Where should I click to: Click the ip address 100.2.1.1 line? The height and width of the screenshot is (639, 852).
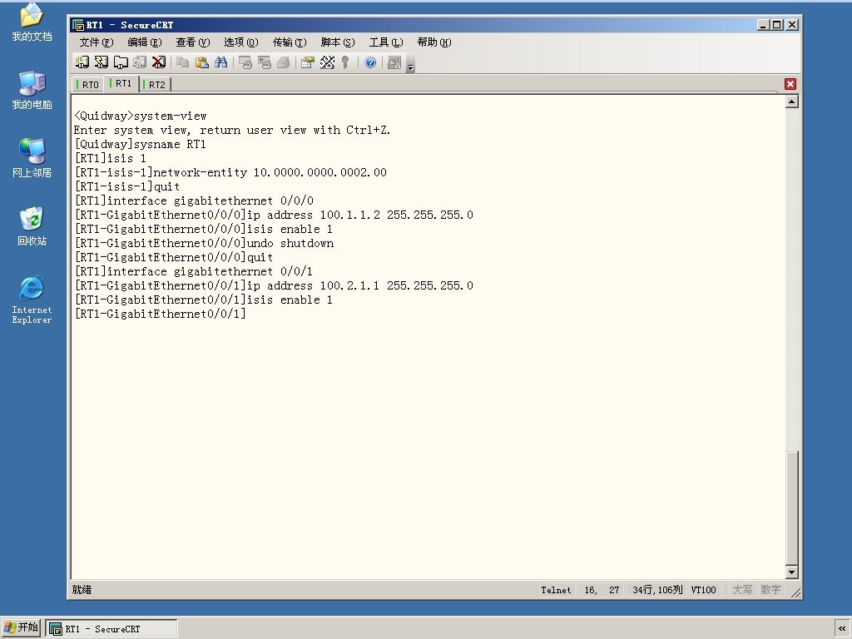pos(274,286)
